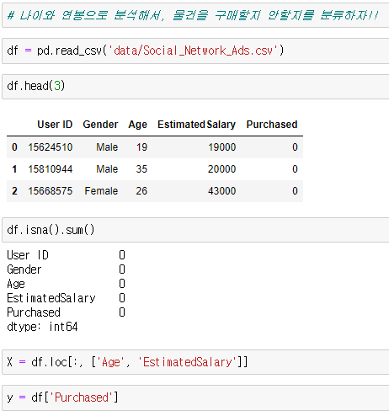This screenshot has height=416, width=389.
Task: Click the 'Gender' column header
Action: click(x=100, y=125)
